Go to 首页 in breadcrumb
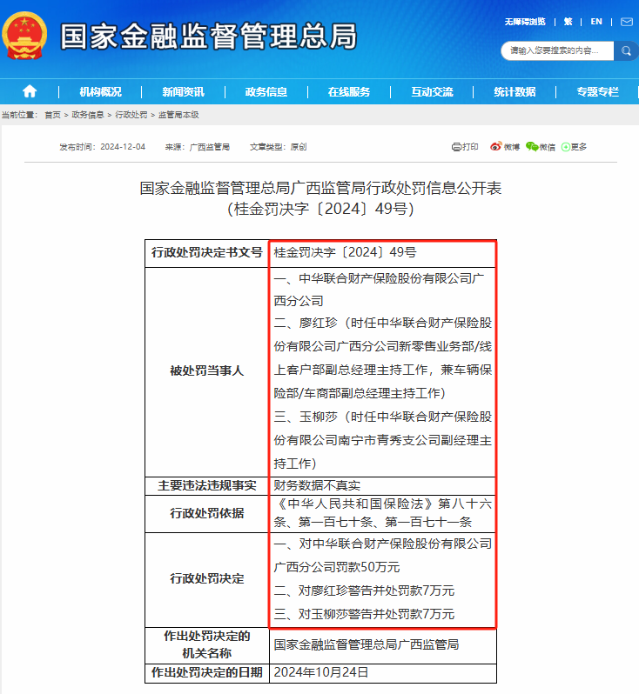Image resolution: width=639 pixels, height=694 pixels. pyautogui.click(x=52, y=115)
